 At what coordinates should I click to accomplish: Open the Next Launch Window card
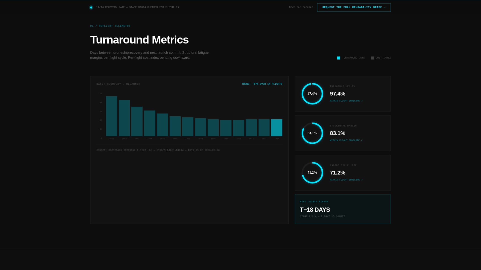point(342,209)
